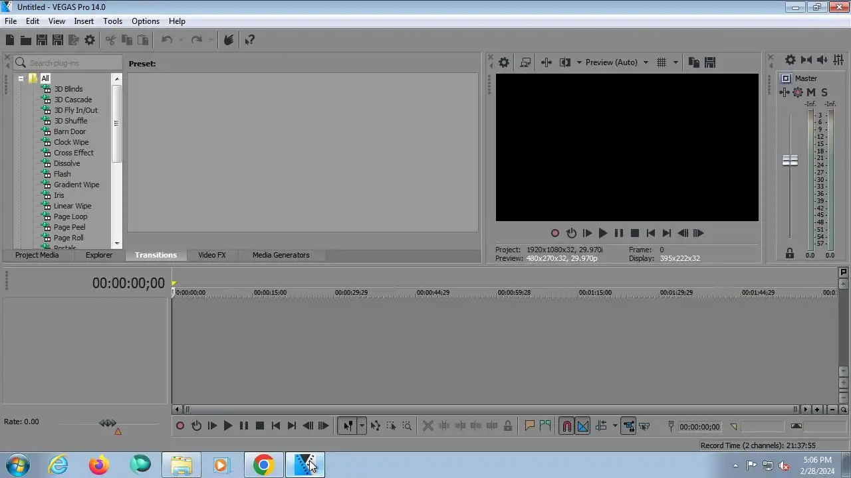
Task: Open Undo history dropdown arrow
Action: coord(182,40)
